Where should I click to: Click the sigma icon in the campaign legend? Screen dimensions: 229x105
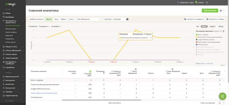(x=224, y=31)
